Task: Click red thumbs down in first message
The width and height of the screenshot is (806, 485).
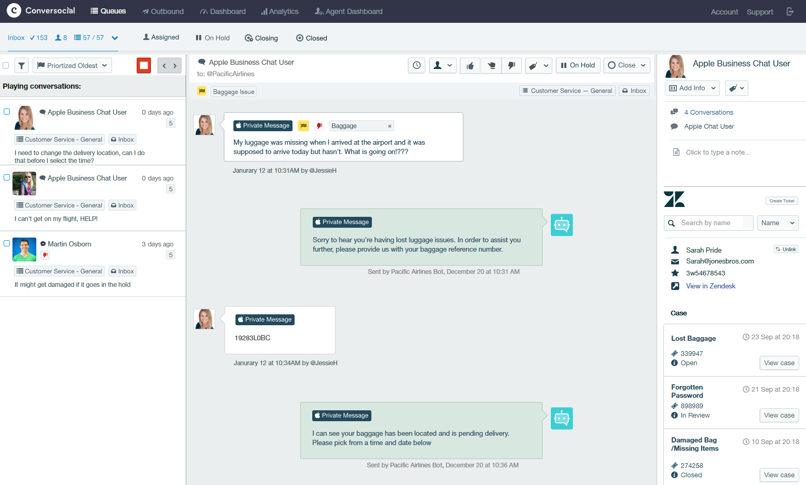Action: pyautogui.click(x=319, y=126)
